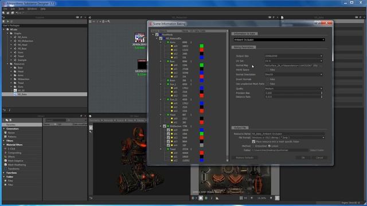Click Cancel in Scene Information Baking dialog

[319, 158]
